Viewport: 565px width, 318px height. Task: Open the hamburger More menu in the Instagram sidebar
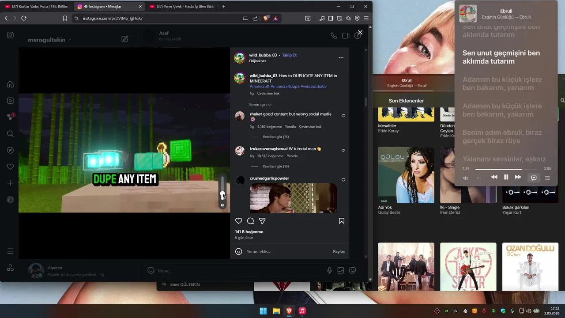[x=10, y=251]
